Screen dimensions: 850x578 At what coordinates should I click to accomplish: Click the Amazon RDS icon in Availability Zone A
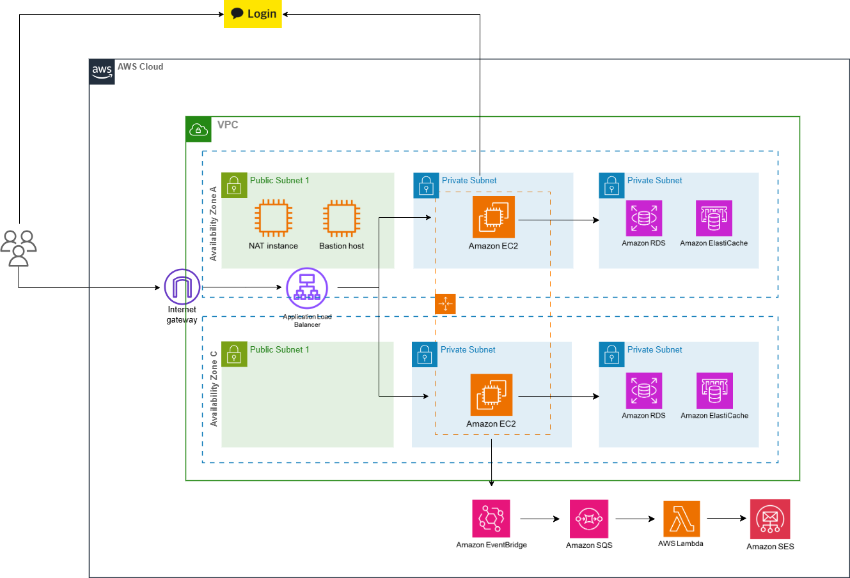(x=644, y=218)
